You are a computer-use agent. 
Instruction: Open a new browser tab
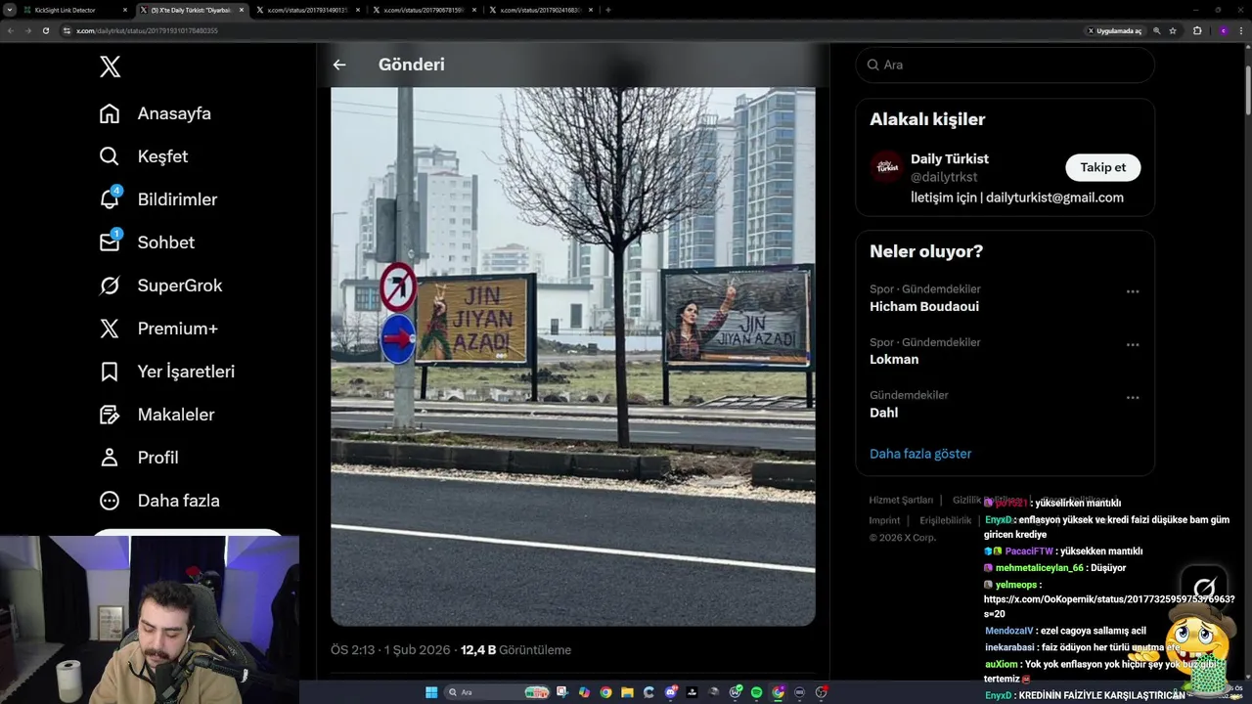pyautogui.click(x=608, y=10)
